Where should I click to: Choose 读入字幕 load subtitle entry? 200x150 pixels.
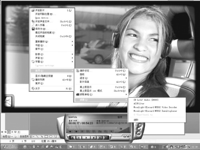(x=52, y=25)
